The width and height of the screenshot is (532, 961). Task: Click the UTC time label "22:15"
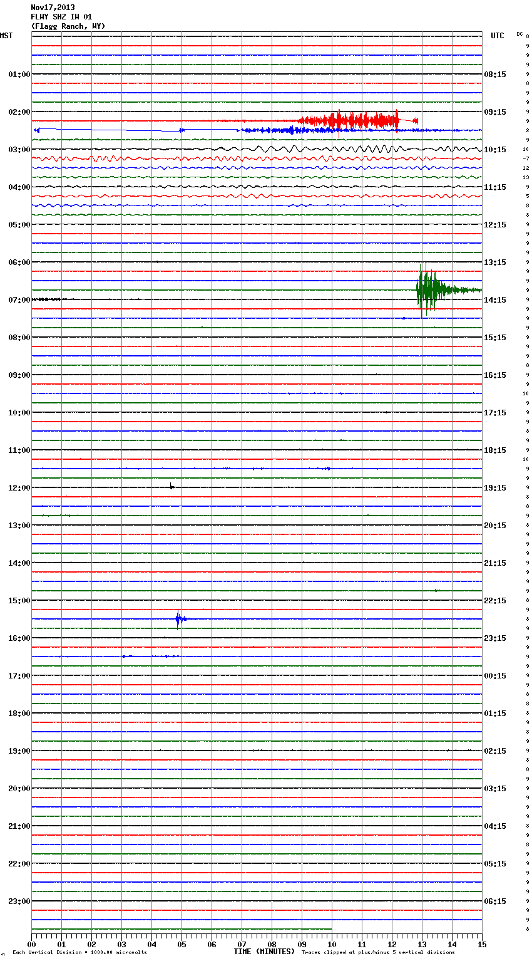coord(495,601)
